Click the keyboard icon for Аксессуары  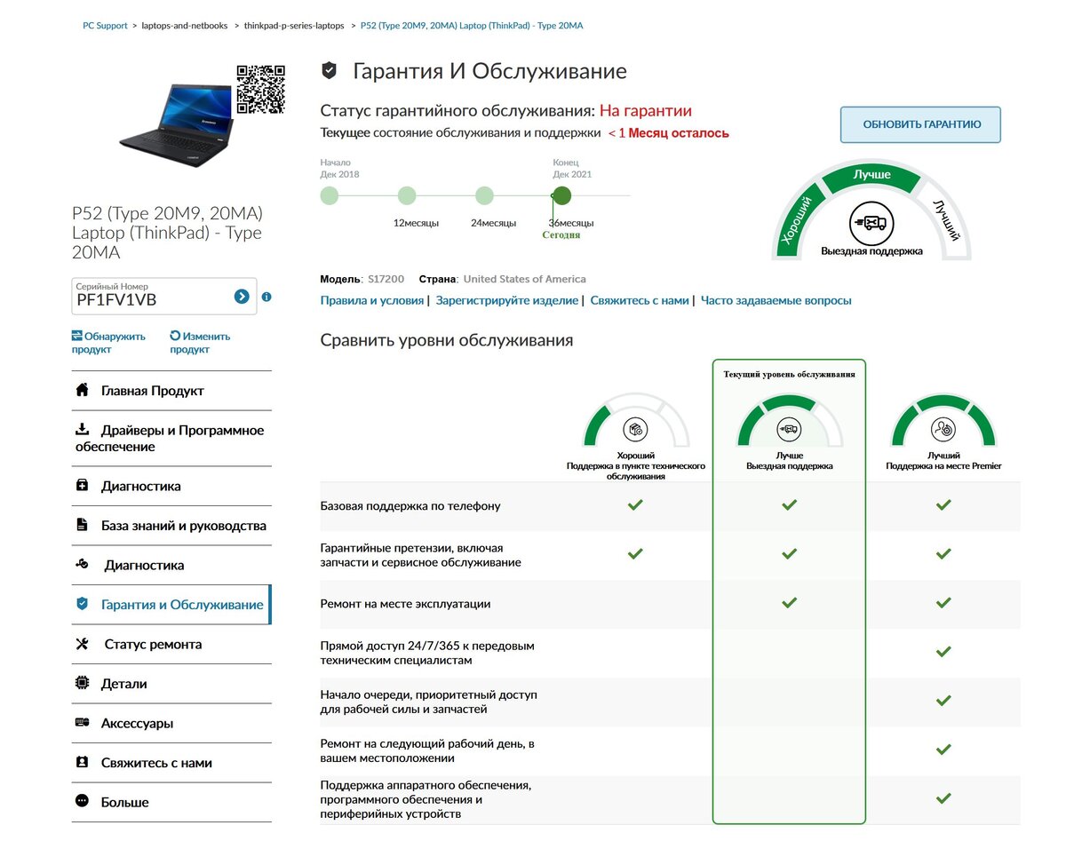coord(83,723)
